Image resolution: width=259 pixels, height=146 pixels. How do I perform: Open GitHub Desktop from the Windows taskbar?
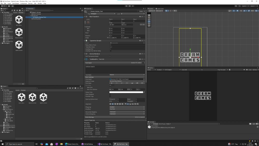(x=87, y=144)
